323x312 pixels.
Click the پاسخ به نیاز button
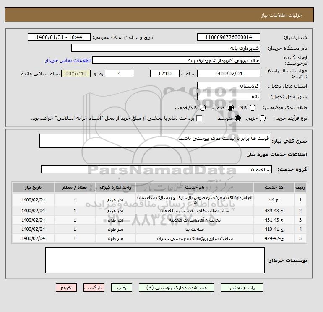242,288
